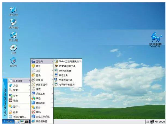Viewport: 168px width, 126px height.
Task: Open the 桌面首选项 menu item
Action: coord(42,85)
